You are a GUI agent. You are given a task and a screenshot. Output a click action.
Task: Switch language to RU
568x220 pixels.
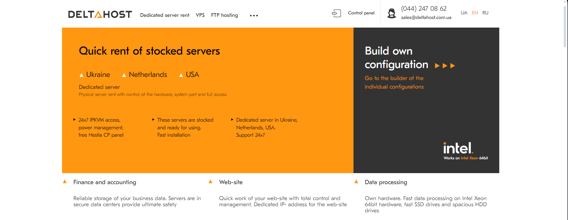[485, 13]
